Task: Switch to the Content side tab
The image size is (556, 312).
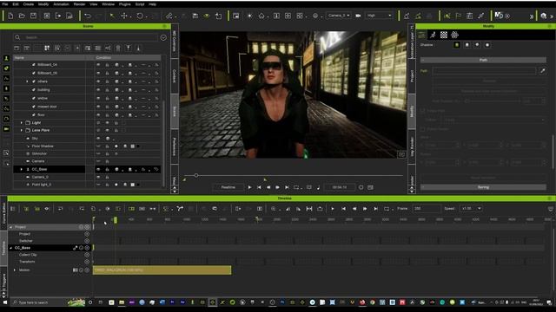Action: (x=175, y=76)
